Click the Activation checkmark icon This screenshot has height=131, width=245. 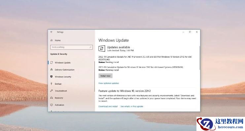tap(52, 105)
